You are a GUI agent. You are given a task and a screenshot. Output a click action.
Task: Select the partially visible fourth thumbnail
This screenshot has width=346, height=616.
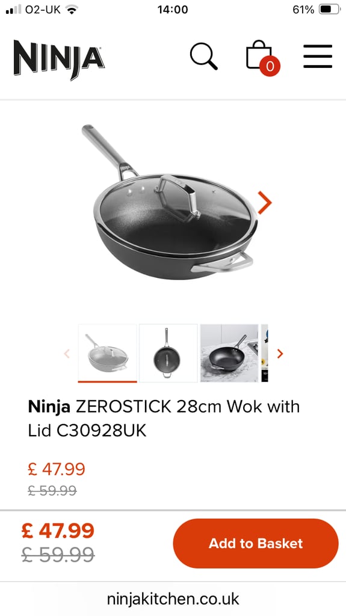point(265,353)
